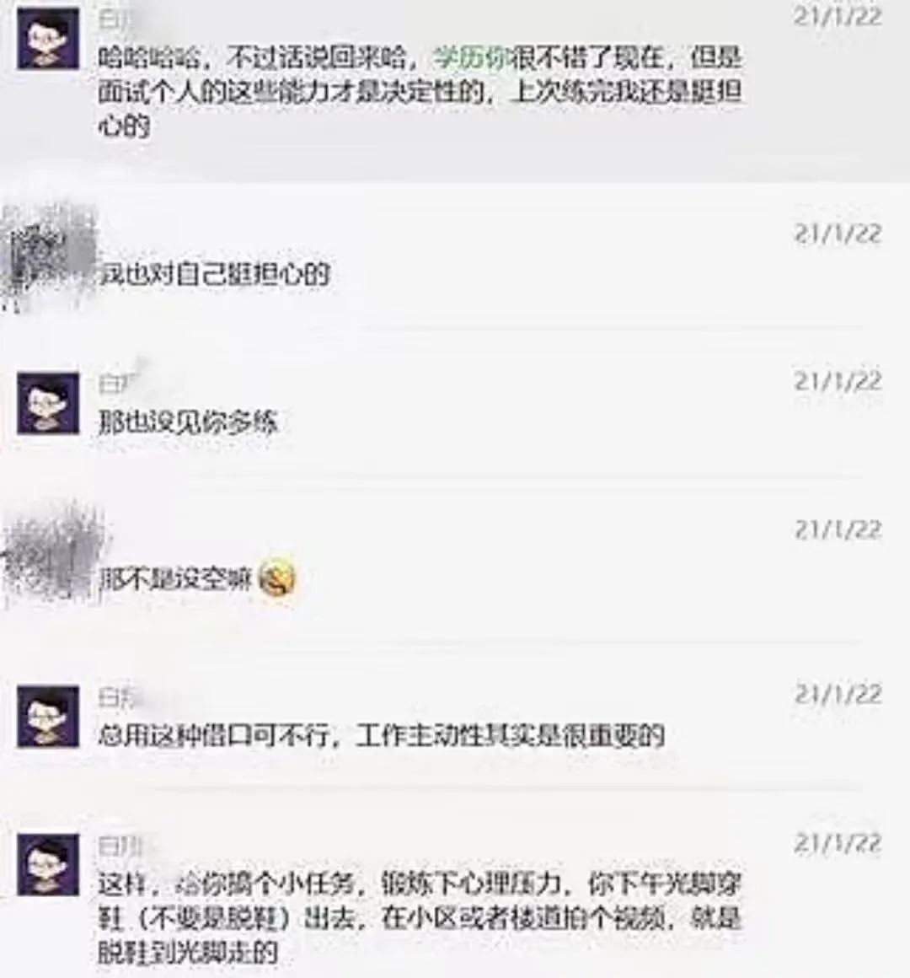Select the last message about 给你搞个小任务

pos(420,917)
